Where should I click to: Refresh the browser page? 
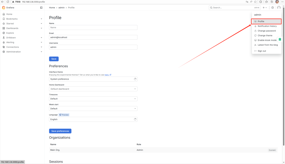coord(8,2)
